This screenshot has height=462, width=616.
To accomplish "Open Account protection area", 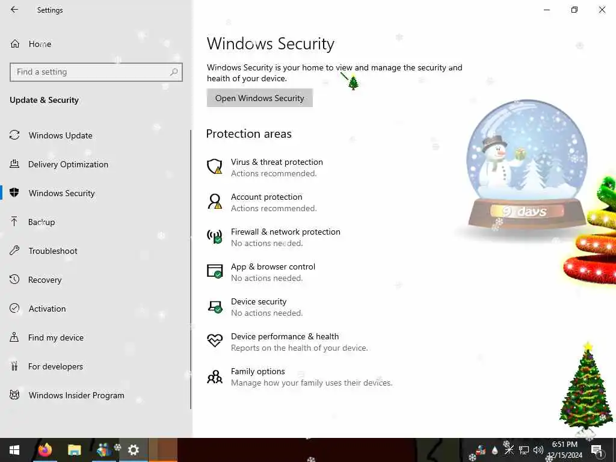I will tap(262, 202).
